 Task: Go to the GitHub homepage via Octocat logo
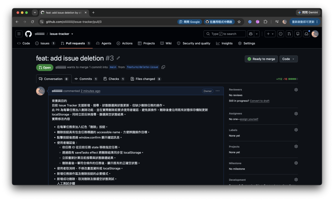tap(28, 34)
